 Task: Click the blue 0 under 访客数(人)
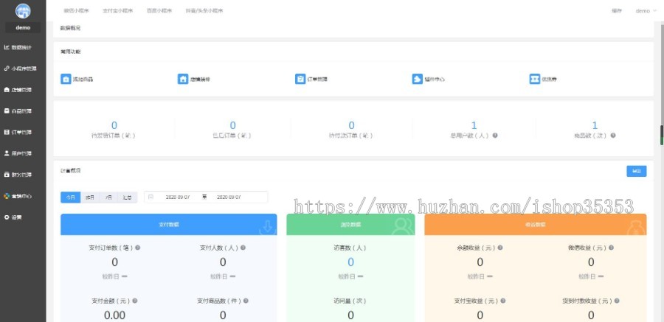[350, 262]
